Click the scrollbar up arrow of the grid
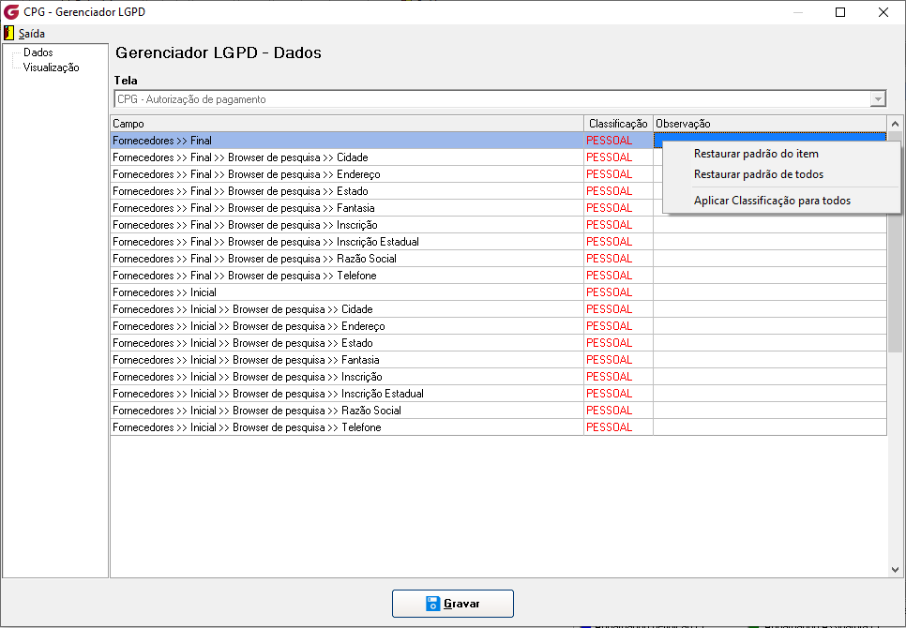Viewport: 906px width, 628px height. pyautogui.click(x=895, y=124)
